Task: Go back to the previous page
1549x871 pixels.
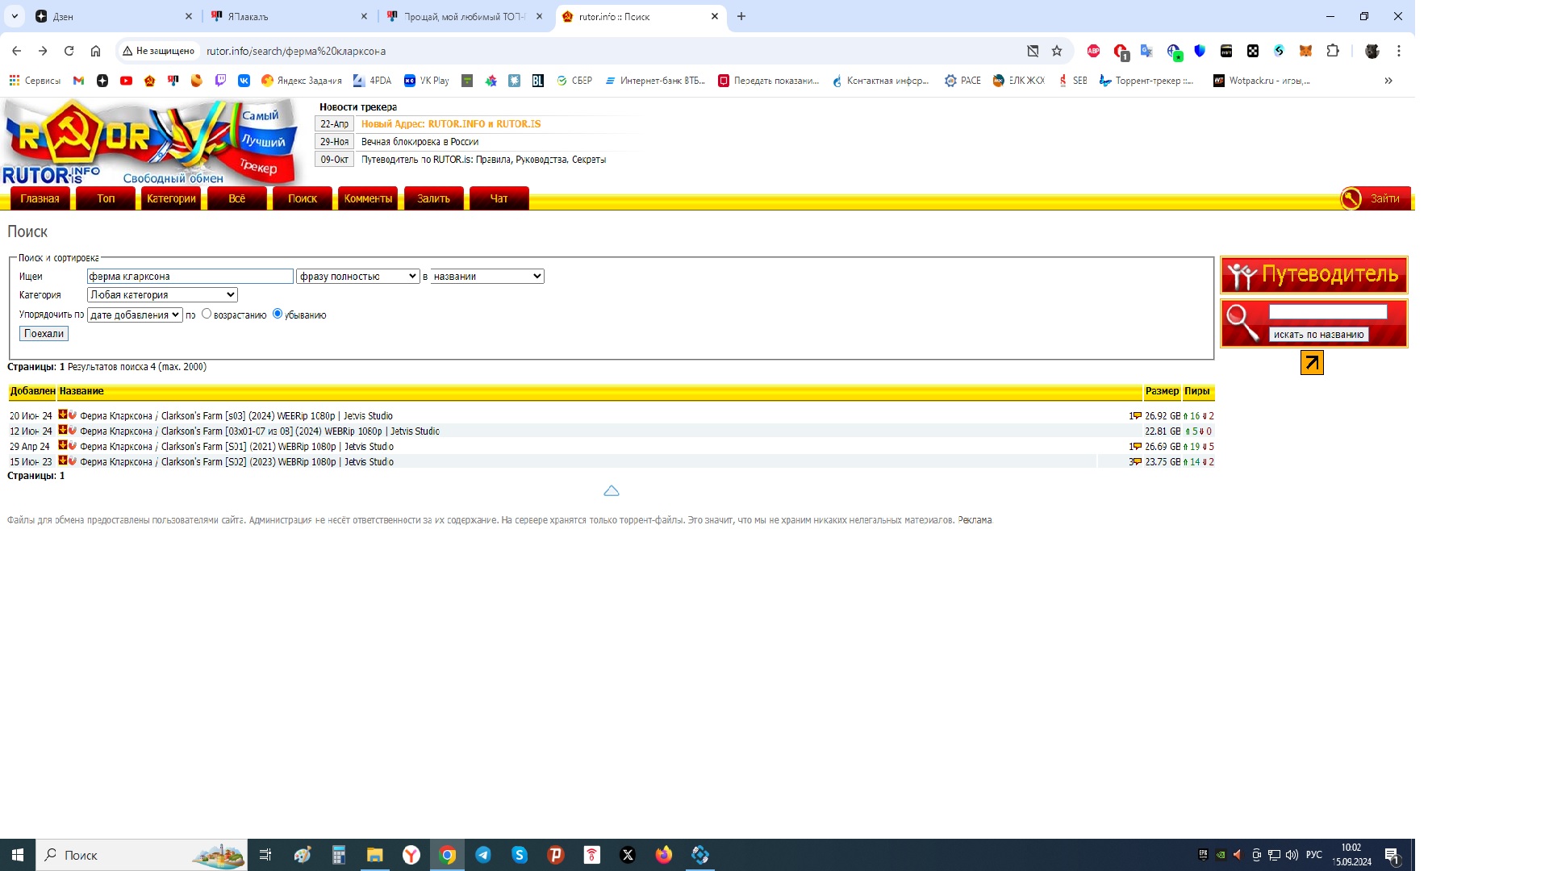Action: point(17,51)
